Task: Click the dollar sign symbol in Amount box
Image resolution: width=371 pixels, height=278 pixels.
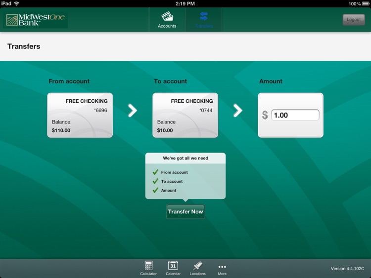Action: (265, 115)
